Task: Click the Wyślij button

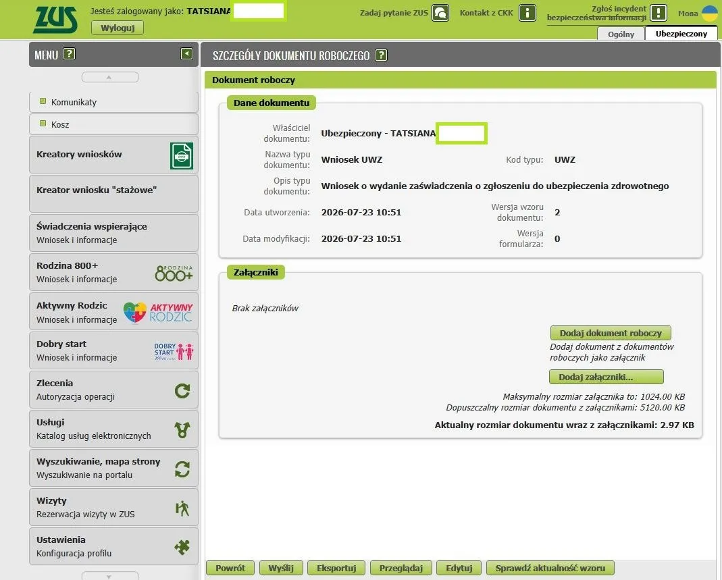Action: [281, 568]
